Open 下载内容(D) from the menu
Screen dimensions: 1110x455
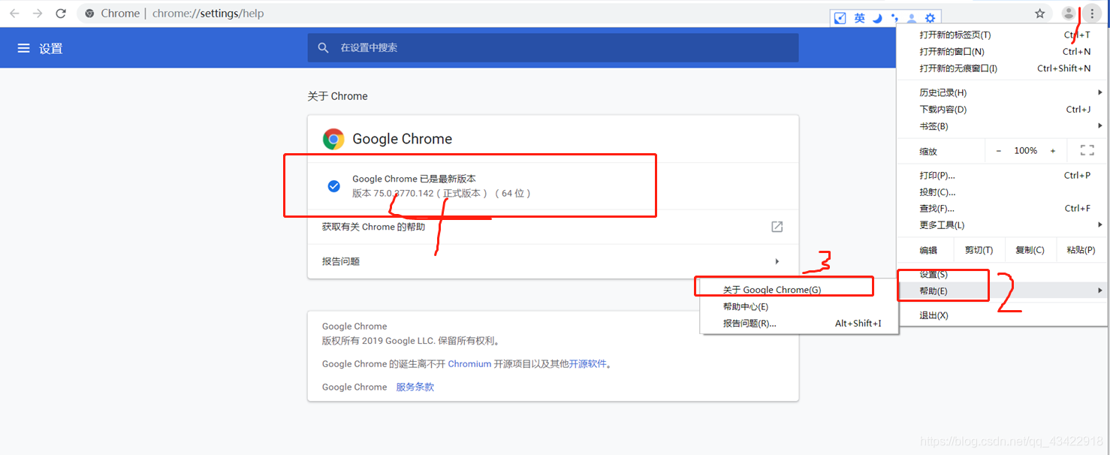click(1002, 110)
